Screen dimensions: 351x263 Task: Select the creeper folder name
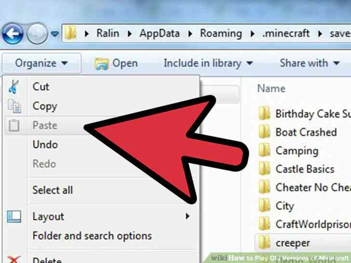(x=293, y=243)
